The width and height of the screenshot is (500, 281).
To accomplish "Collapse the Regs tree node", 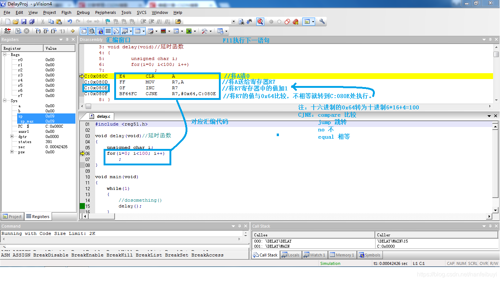I will tap(5, 55).
